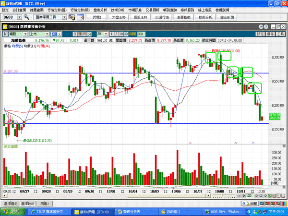Open the 證券常用工具 dropdown
This screenshot has height=216, width=288.
pyautogui.click(x=64, y=17)
